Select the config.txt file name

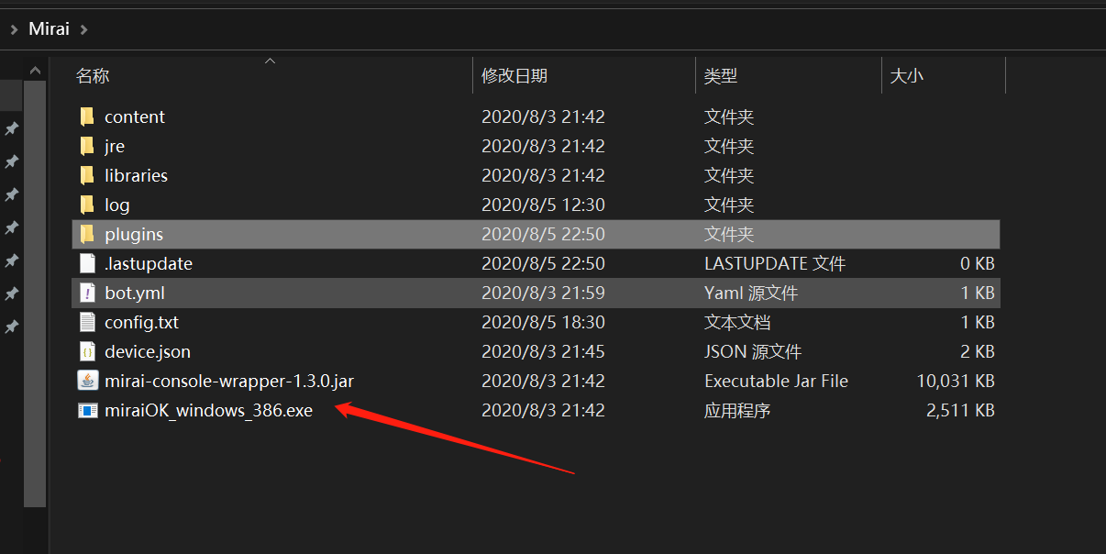click(x=141, y=322)
